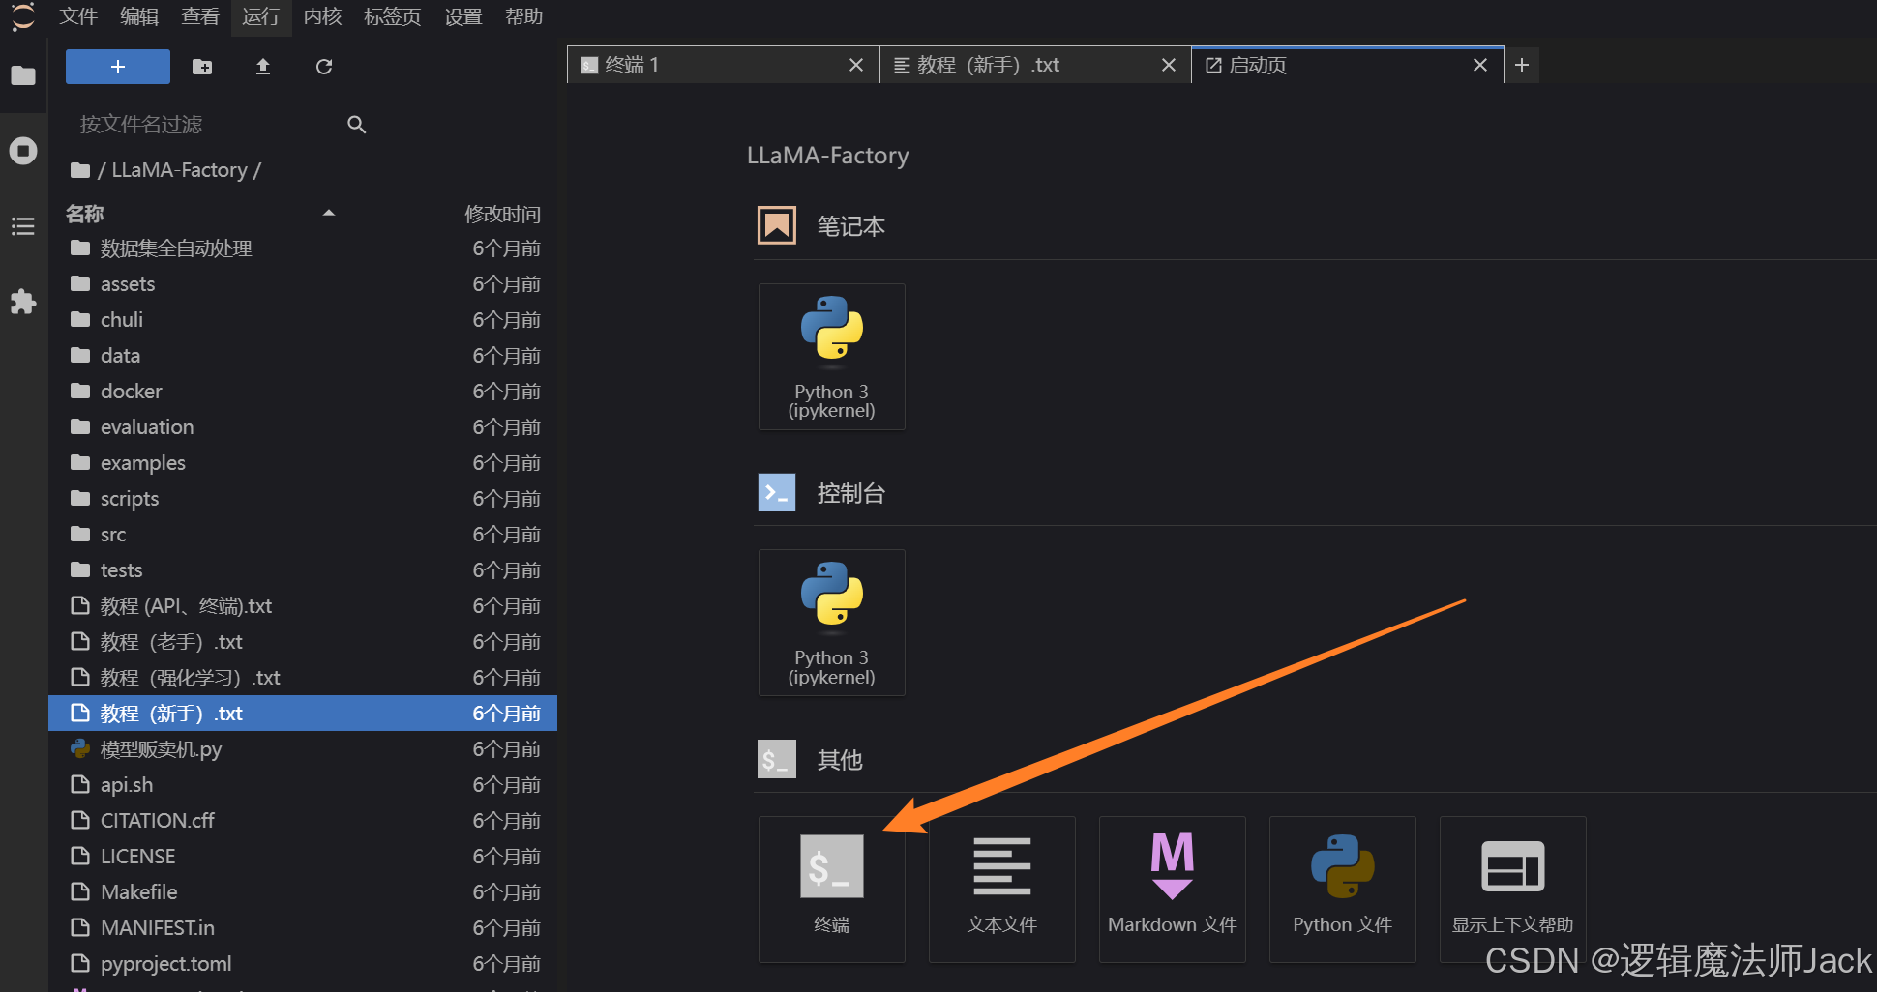Select file 教程（强化学习）.txt

coord(303,678)
